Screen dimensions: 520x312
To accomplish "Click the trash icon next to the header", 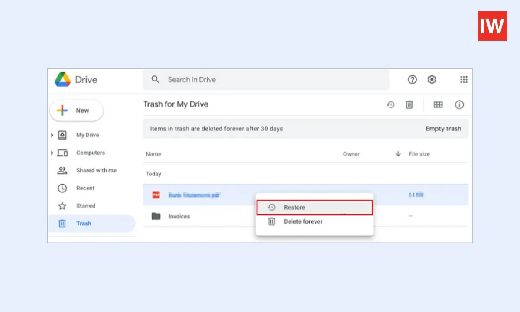I will pos(409,104).
